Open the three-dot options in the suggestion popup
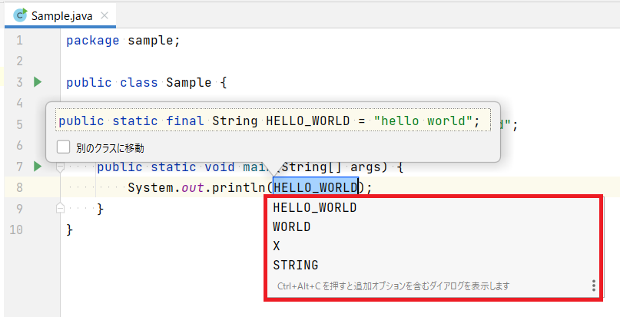 594,286
